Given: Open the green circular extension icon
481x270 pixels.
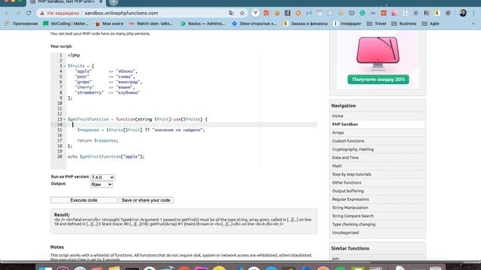Looking at the screenshot, I should tap(362, 13).
